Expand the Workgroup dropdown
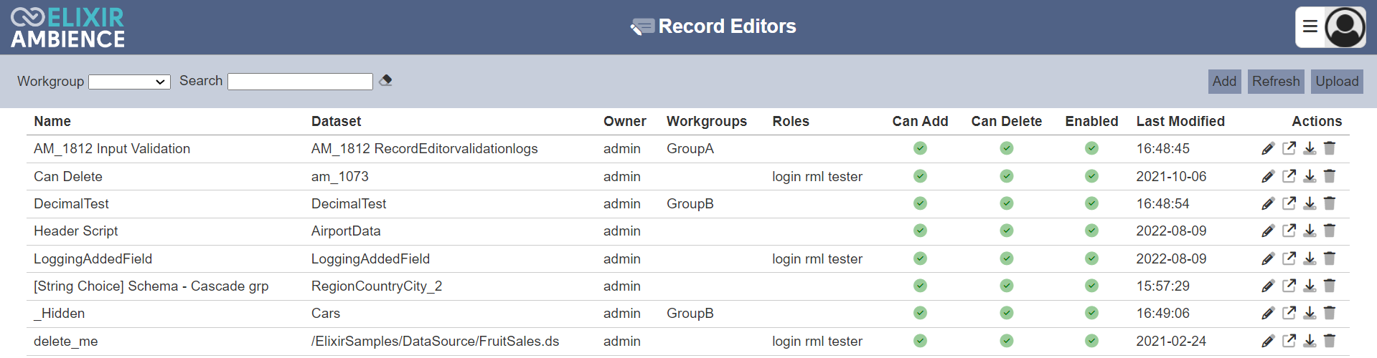The width and height of the screenshot is (1377, 358). (x=129, y=82)
